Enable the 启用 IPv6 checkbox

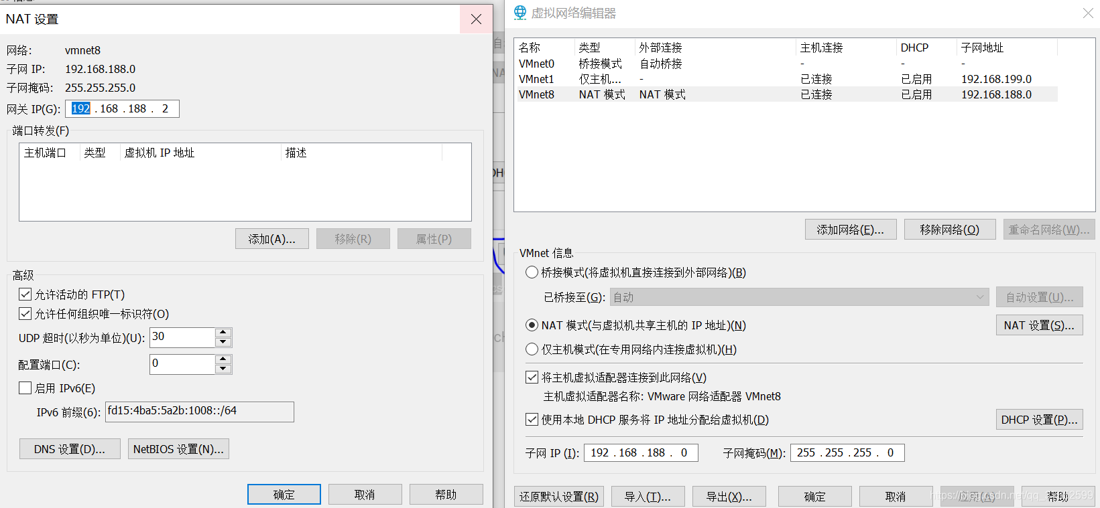click(x=25, y=388)
